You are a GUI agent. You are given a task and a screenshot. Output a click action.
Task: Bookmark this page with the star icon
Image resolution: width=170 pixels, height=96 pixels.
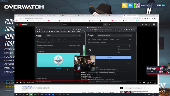pos(140,18)
